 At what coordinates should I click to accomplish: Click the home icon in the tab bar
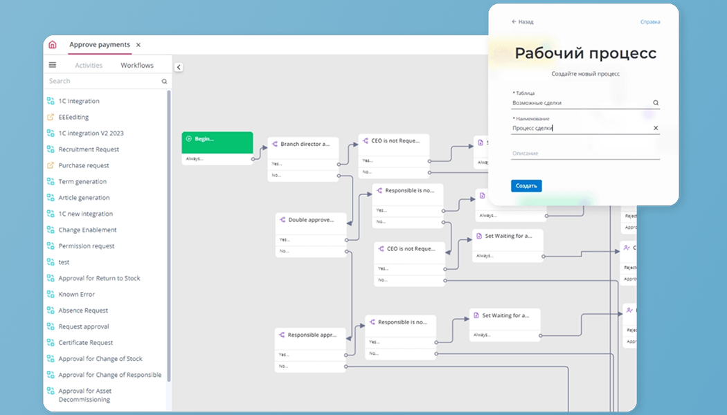(53, 45)
